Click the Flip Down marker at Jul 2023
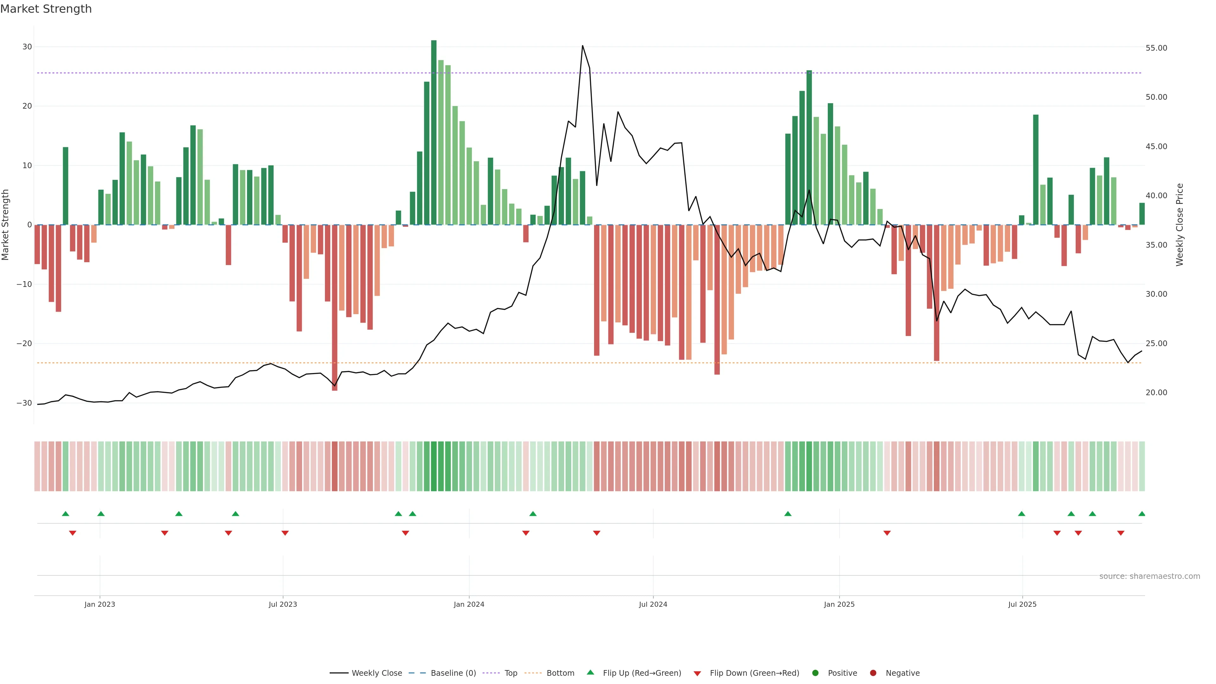The image size is (1216, 684). [x=285, y=533]
